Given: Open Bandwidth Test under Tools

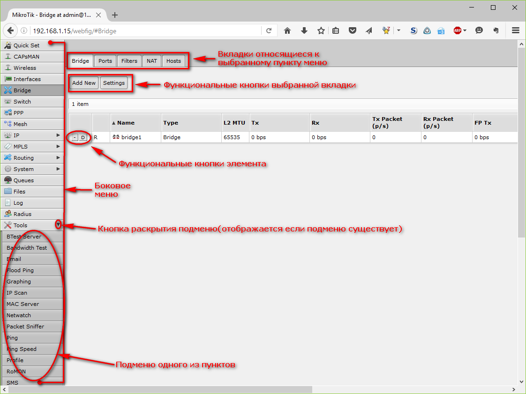Looking at the screenshot, I should (32, 248).
